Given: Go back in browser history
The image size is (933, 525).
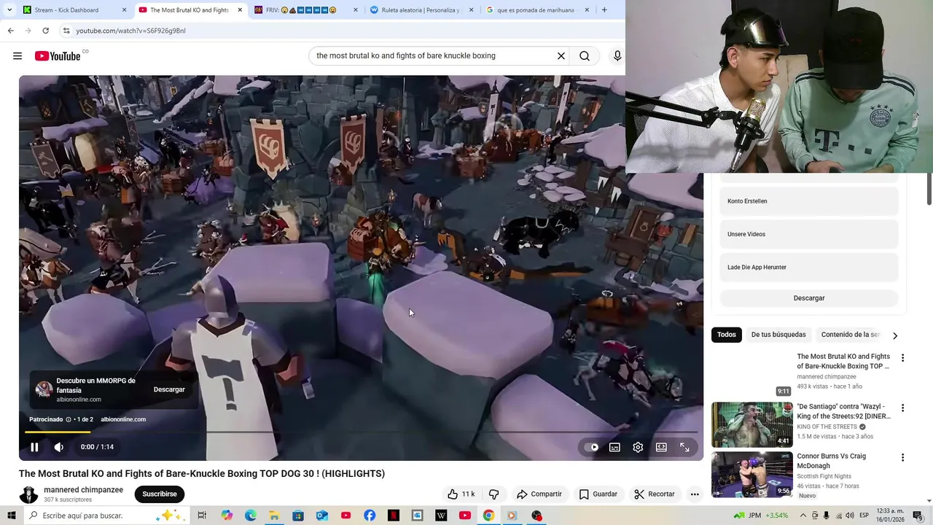Looking at the screenshot, I should tap(10, 31).
